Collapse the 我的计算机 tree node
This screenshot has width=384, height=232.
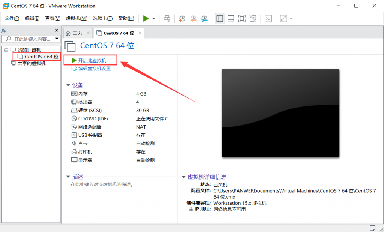(x=6, y=50)
